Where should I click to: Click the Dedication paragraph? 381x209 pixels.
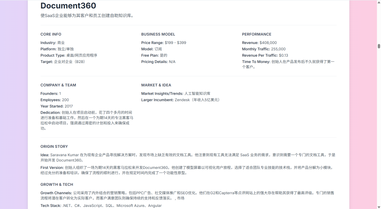coord(87,120)
